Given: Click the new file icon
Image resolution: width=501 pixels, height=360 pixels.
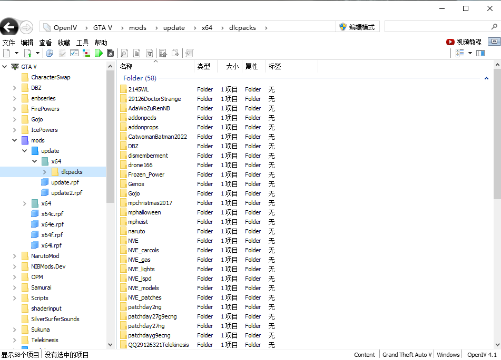Looking at the screenshot, I should [x=6, y=53].
